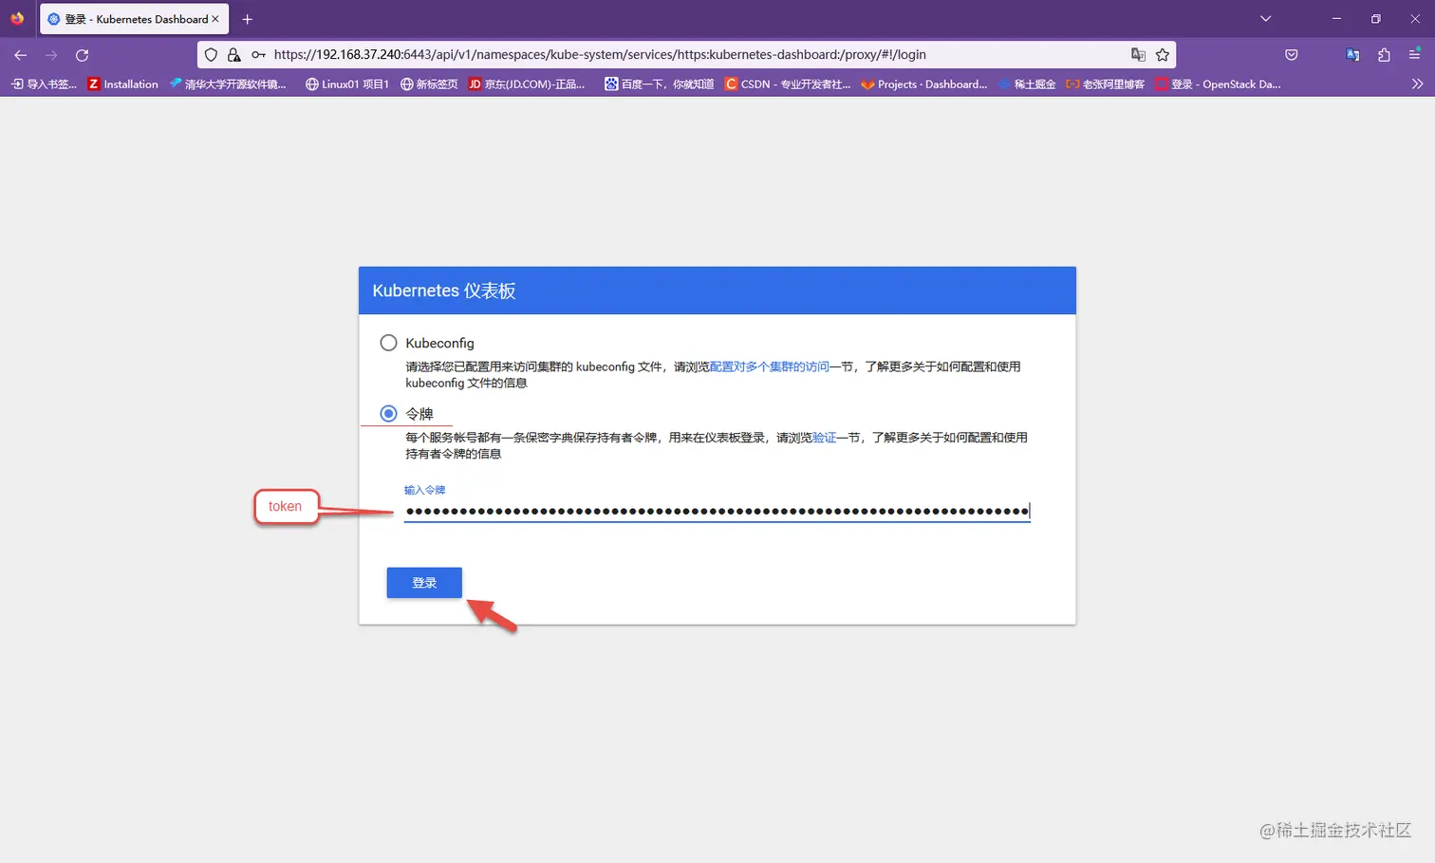Click the tracking protection shield icon
Viewport: 1435px width, 863px height.
pyautogui.click(x=210, y=54)
